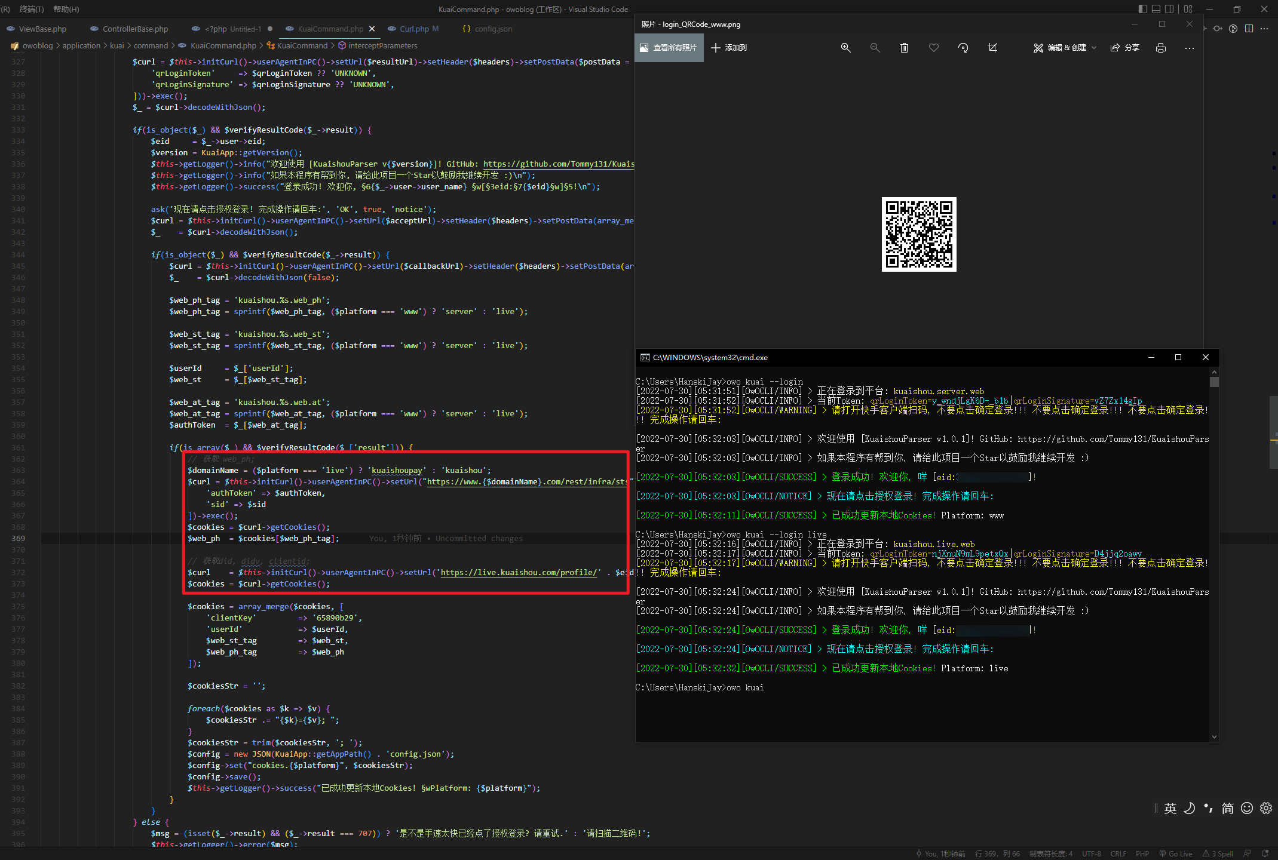Image resolution: width=1278 pixels, height=860 pixels.
Task: Click the QR code image in Photos
Action: [919, 234]
